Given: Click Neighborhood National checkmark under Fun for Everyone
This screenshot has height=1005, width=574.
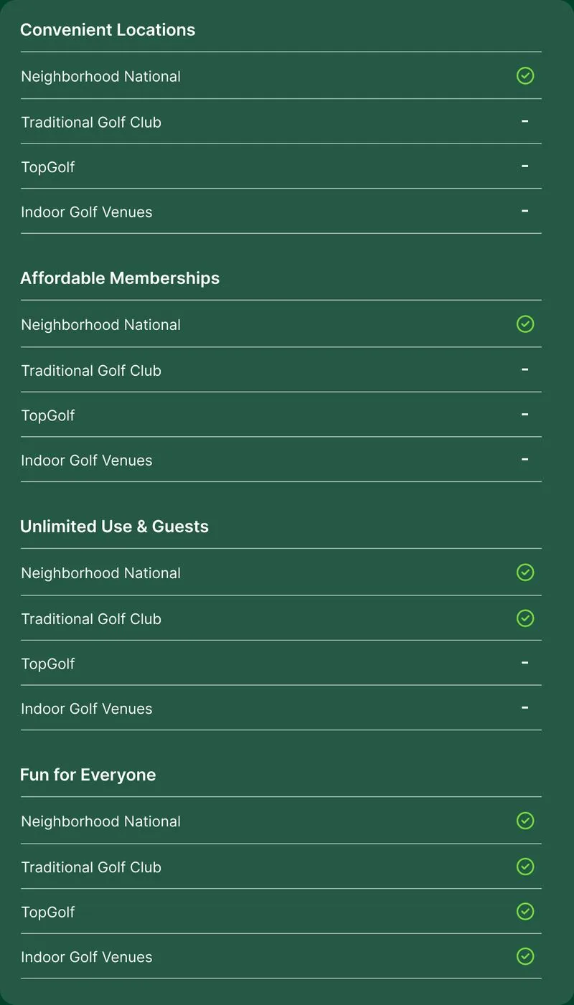Looking at the screenshot, I should click(x=525, y=820).
